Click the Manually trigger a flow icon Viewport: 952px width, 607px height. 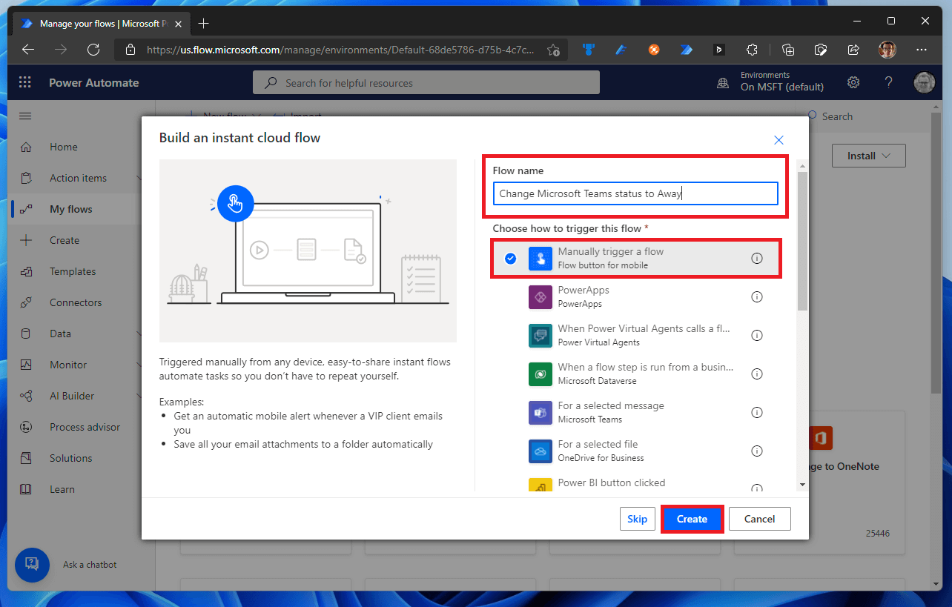point(541,259)
